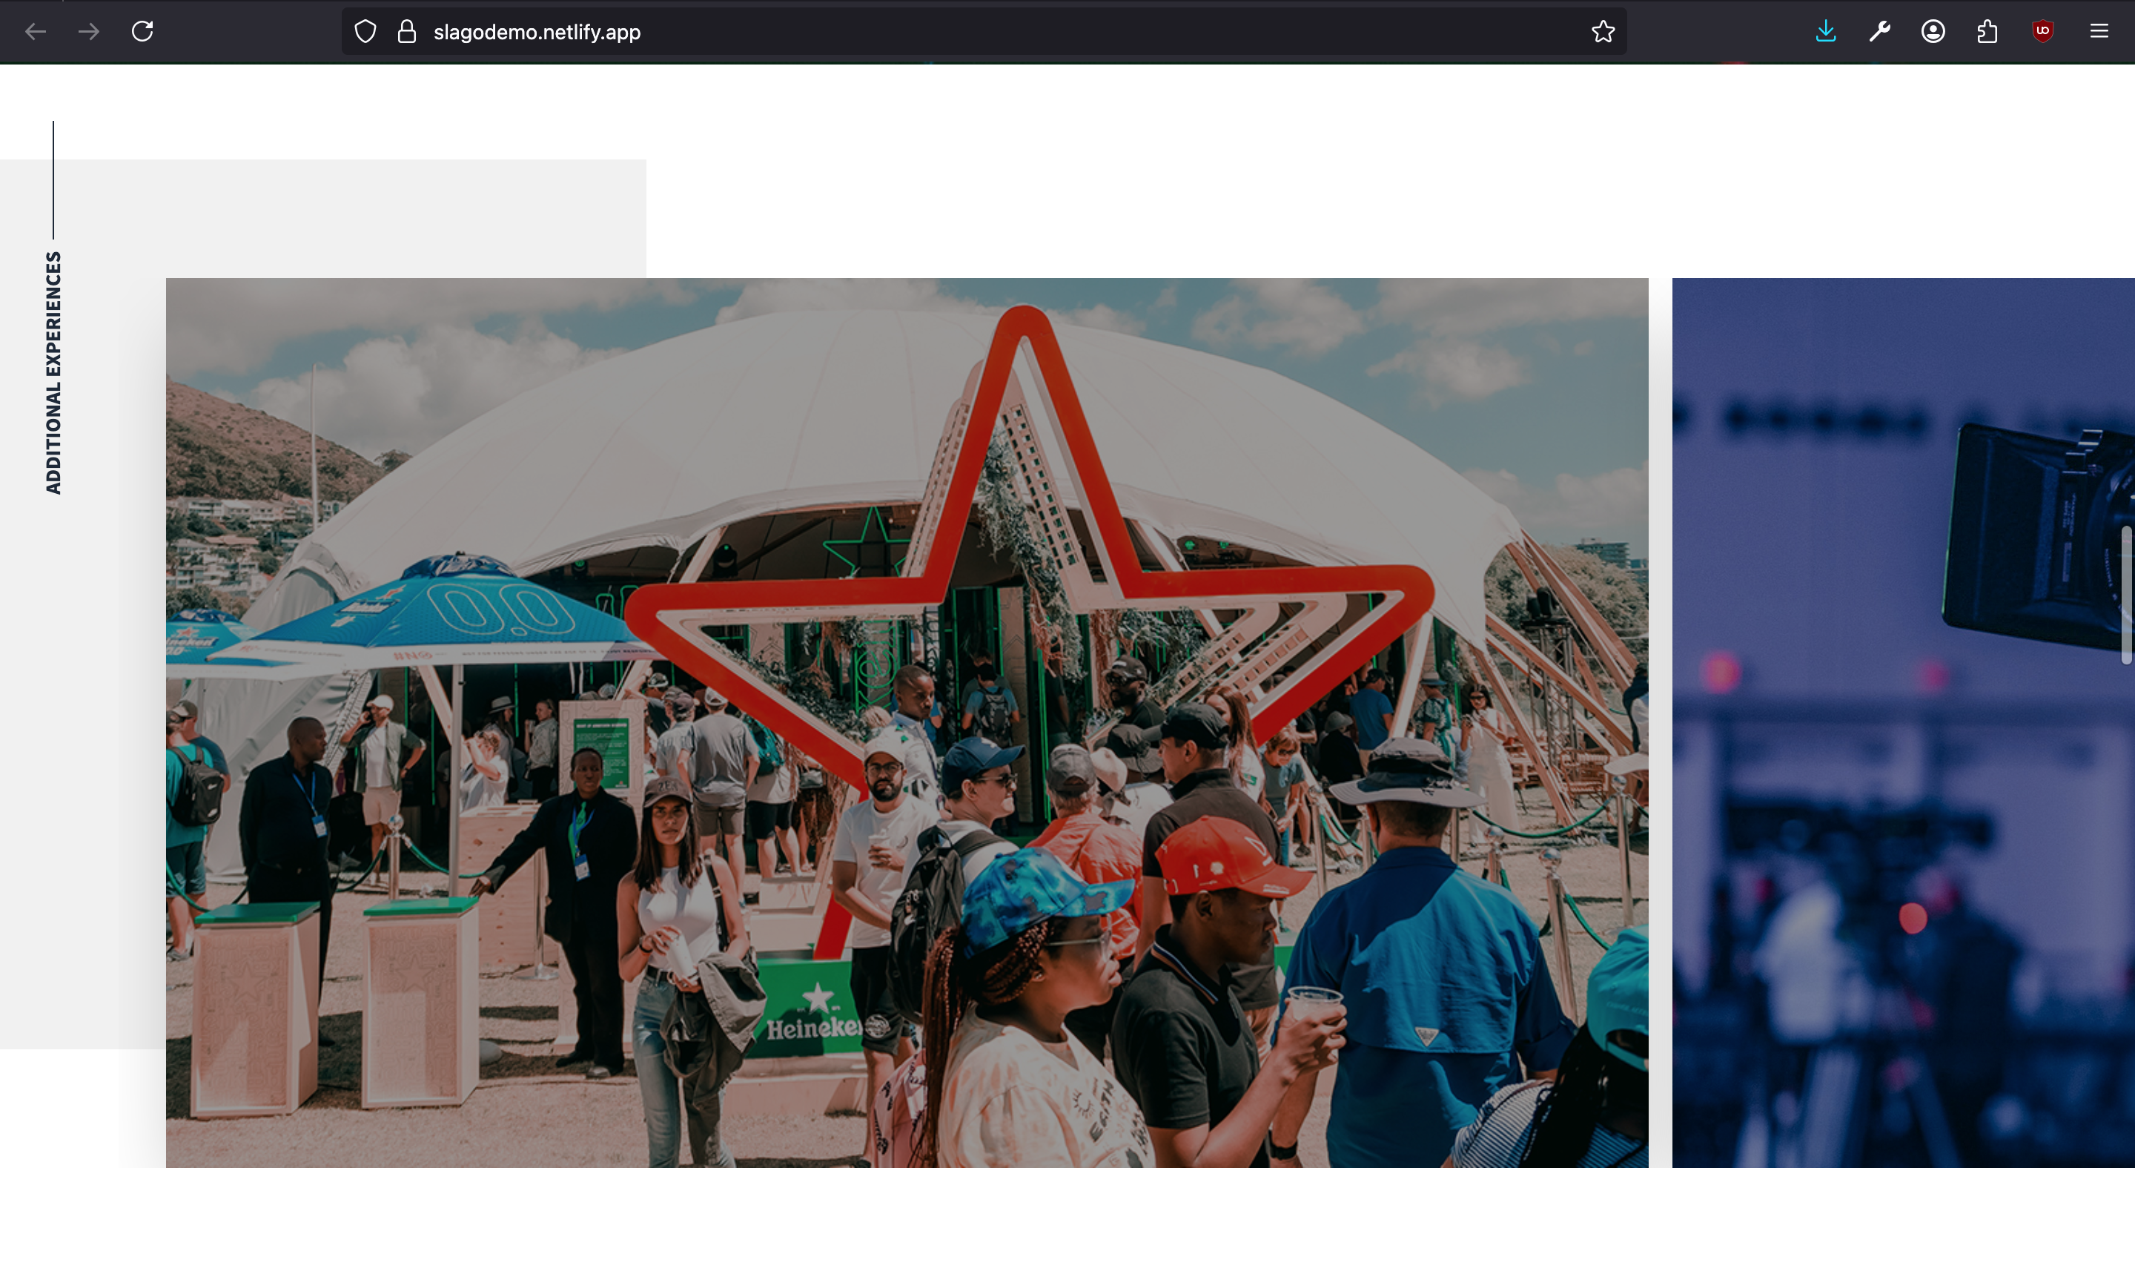Image resolution: width=2135 pixels, height=1271 pixels.
Task: Open the developer tools wrench
Action: (x=1880, y=32)
